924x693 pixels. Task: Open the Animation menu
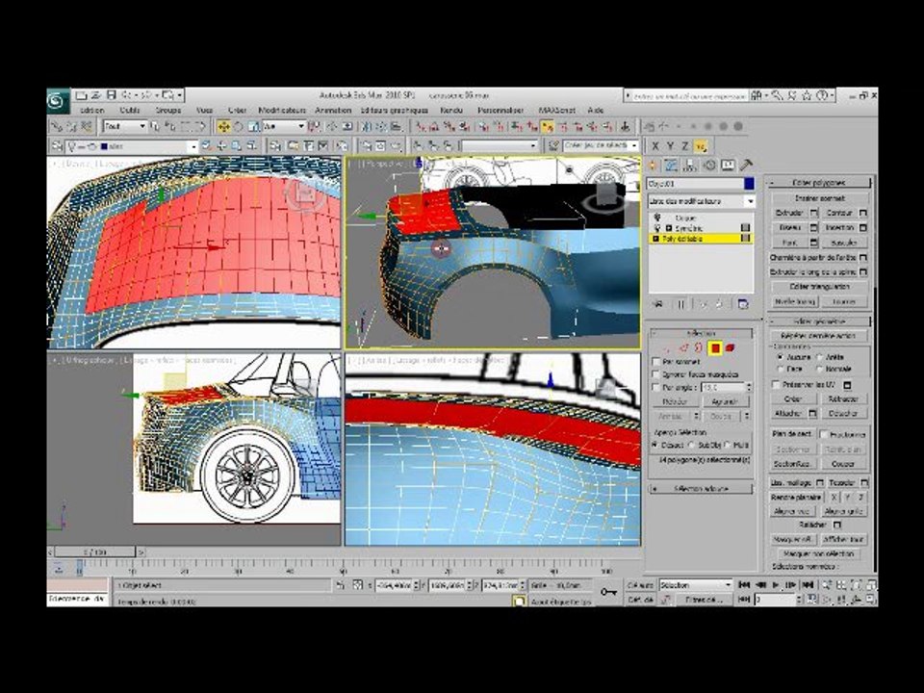pos(333,110)
